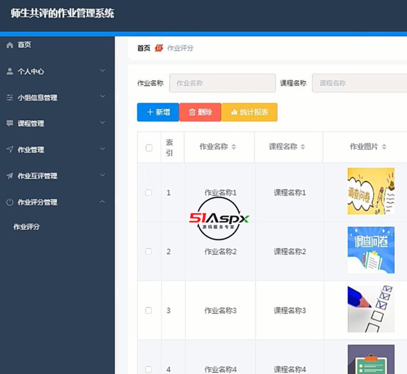The width and height of the screenshot is (407, 374).
Task: Click the chat icon beside 课程管理
Action: point(10,123)
